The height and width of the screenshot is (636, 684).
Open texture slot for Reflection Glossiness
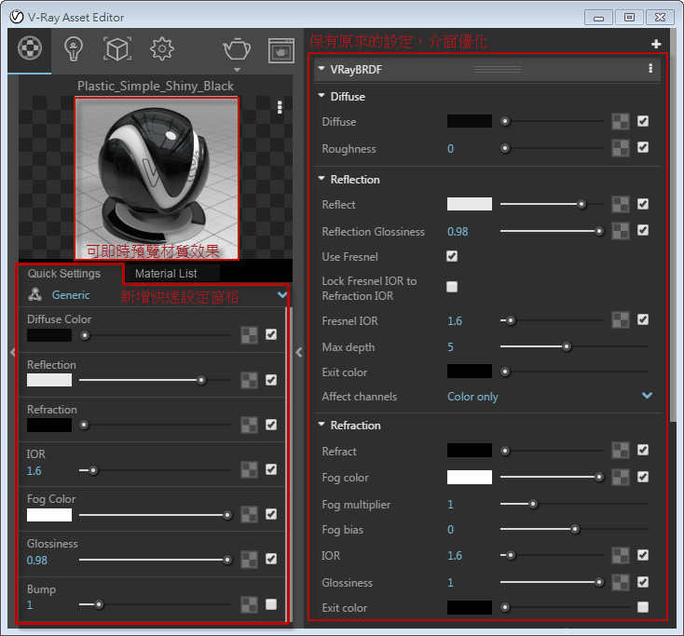tap(620, 231)
